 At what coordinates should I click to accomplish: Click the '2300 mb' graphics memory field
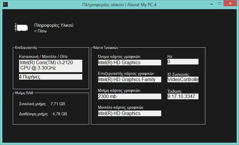click(130, 96)
